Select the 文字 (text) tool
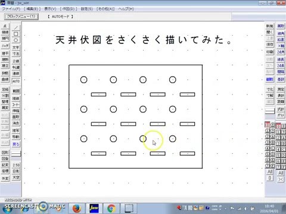This screenshot has height=214, width=286. (x=16, y=48)
